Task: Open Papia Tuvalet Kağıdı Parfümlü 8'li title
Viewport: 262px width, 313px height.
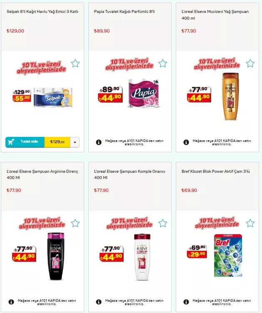Action: 124,12
